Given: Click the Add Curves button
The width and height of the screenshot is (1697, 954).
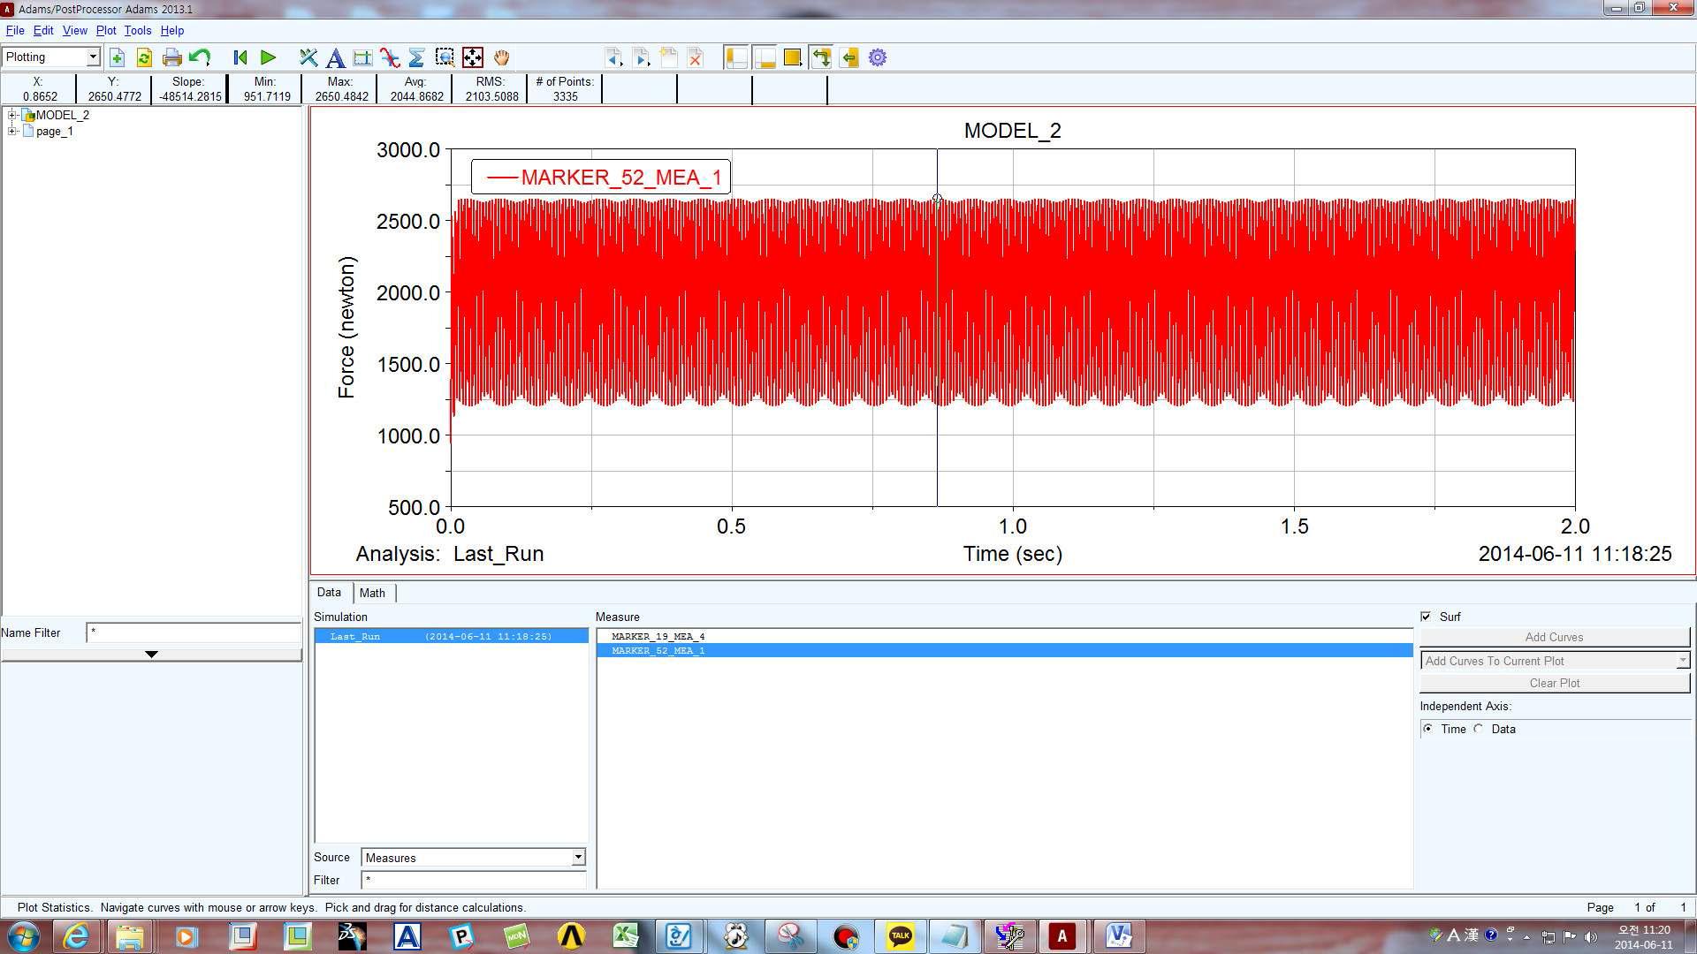Looking at the screenshot, I should (x=1555, y=637).
